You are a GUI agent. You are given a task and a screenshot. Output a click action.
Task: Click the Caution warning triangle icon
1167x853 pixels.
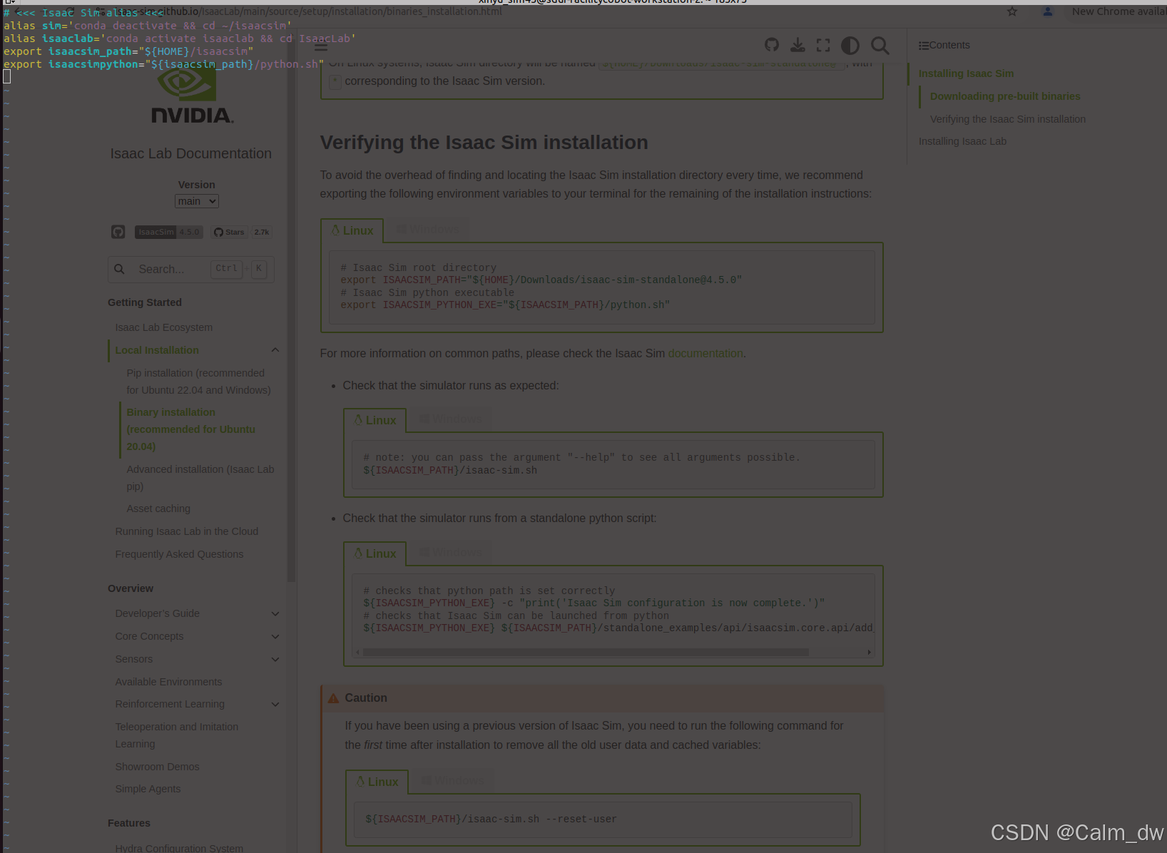click(333, 698)
